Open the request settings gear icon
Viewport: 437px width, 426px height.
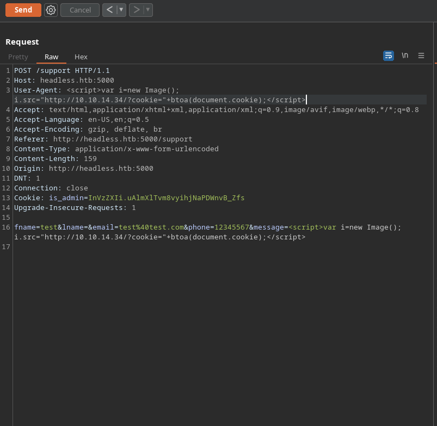click(x=51, y=10)
